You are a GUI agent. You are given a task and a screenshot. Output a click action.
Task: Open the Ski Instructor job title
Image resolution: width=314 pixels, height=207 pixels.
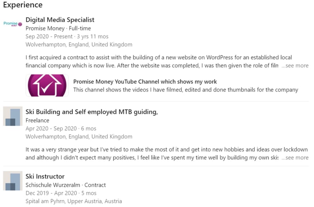pyautogui.click(x=45, y=176)
